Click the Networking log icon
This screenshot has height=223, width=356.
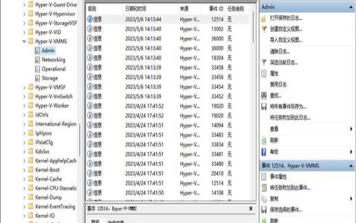37,60
